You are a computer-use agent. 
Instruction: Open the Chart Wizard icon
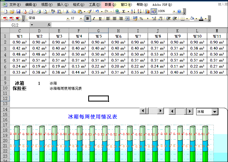tap(147, 11)
